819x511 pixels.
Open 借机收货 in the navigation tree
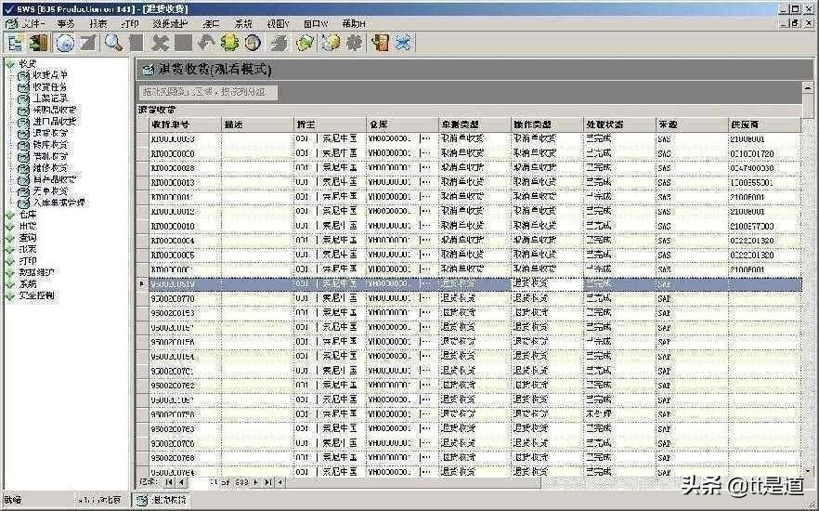(x=50, y=156)
